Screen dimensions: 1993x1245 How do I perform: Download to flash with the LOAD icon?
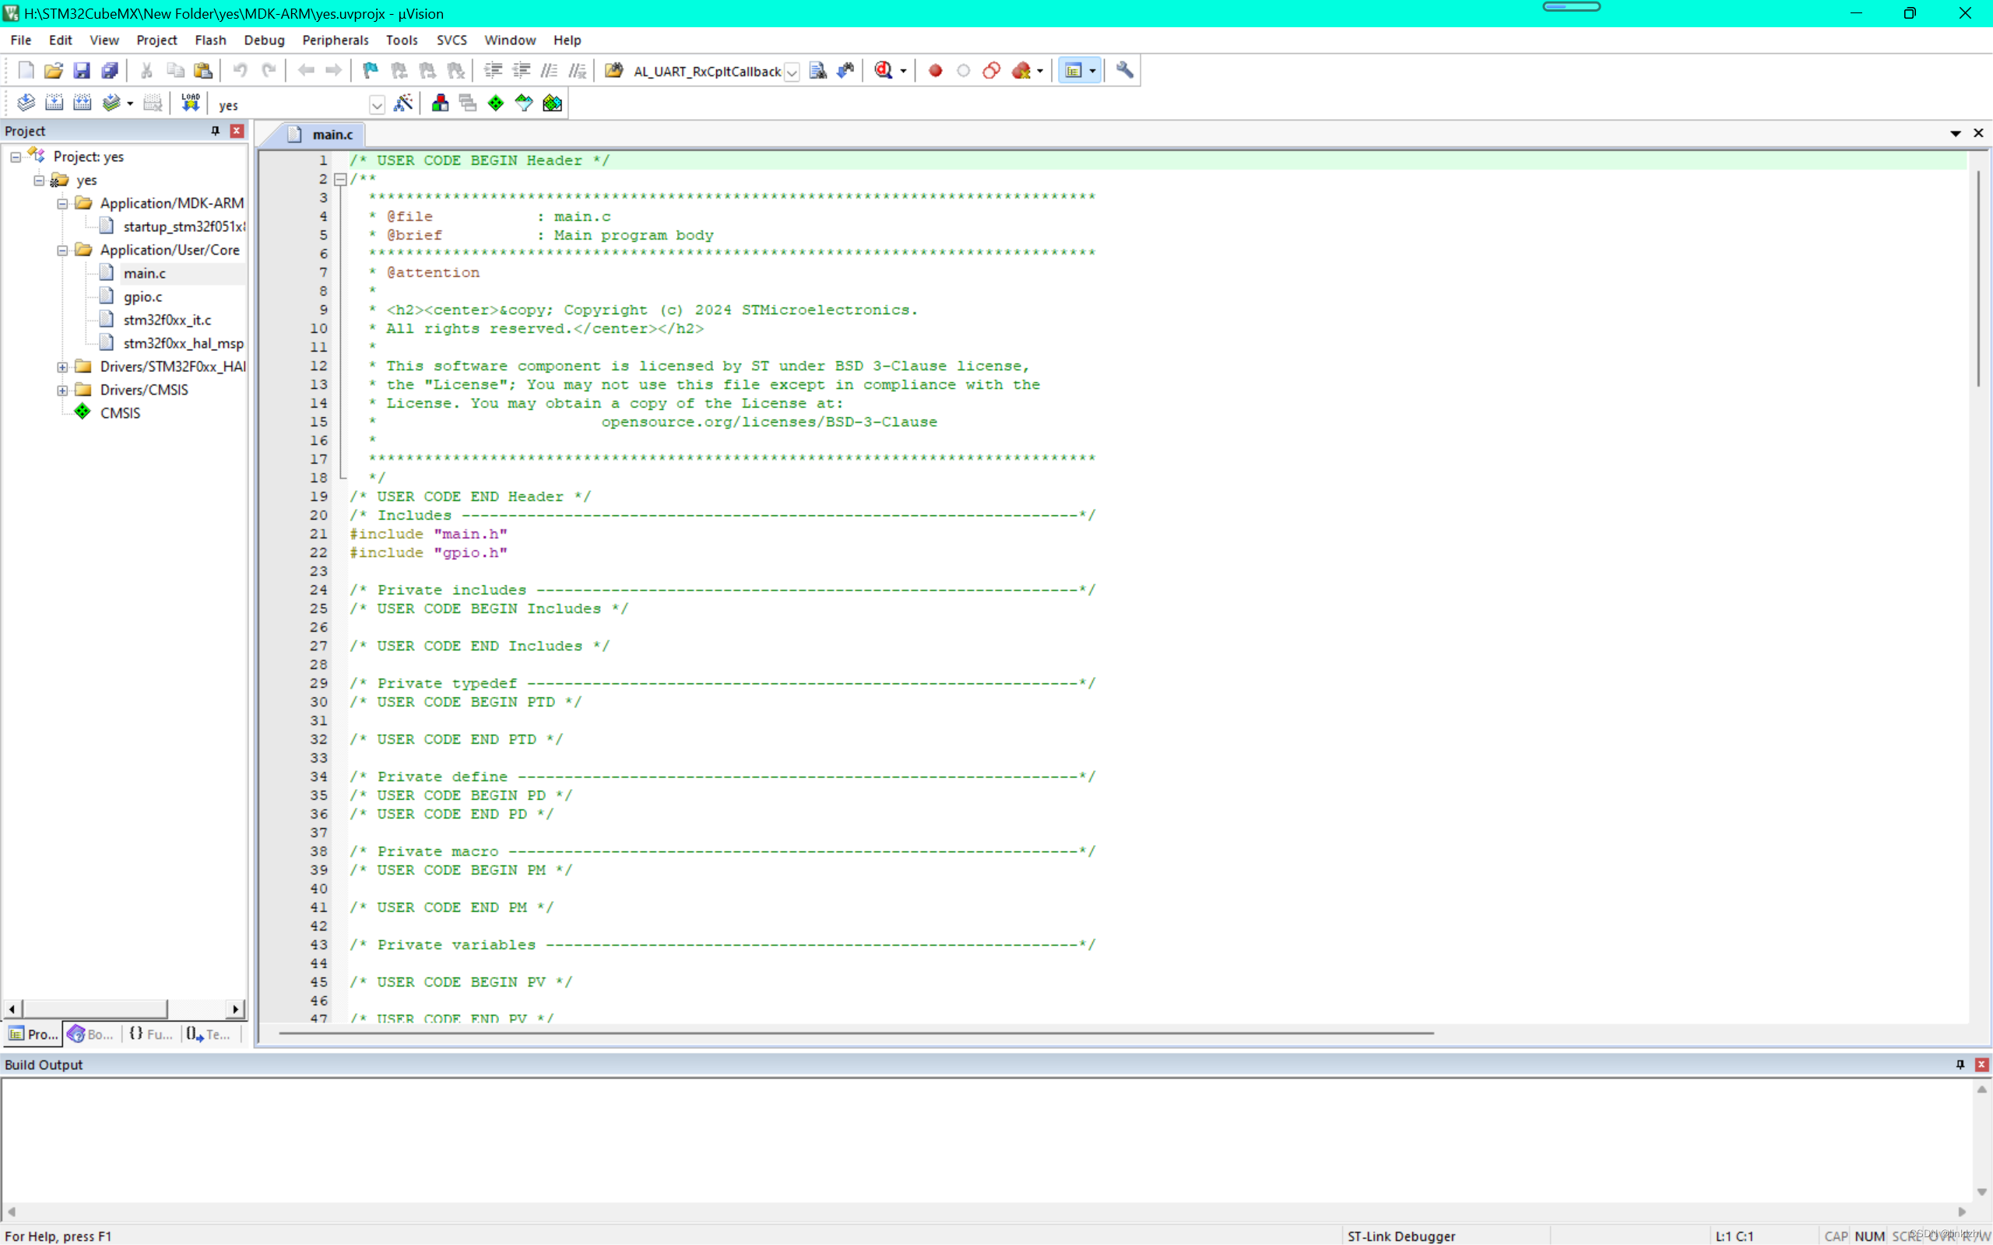(190, 103)
